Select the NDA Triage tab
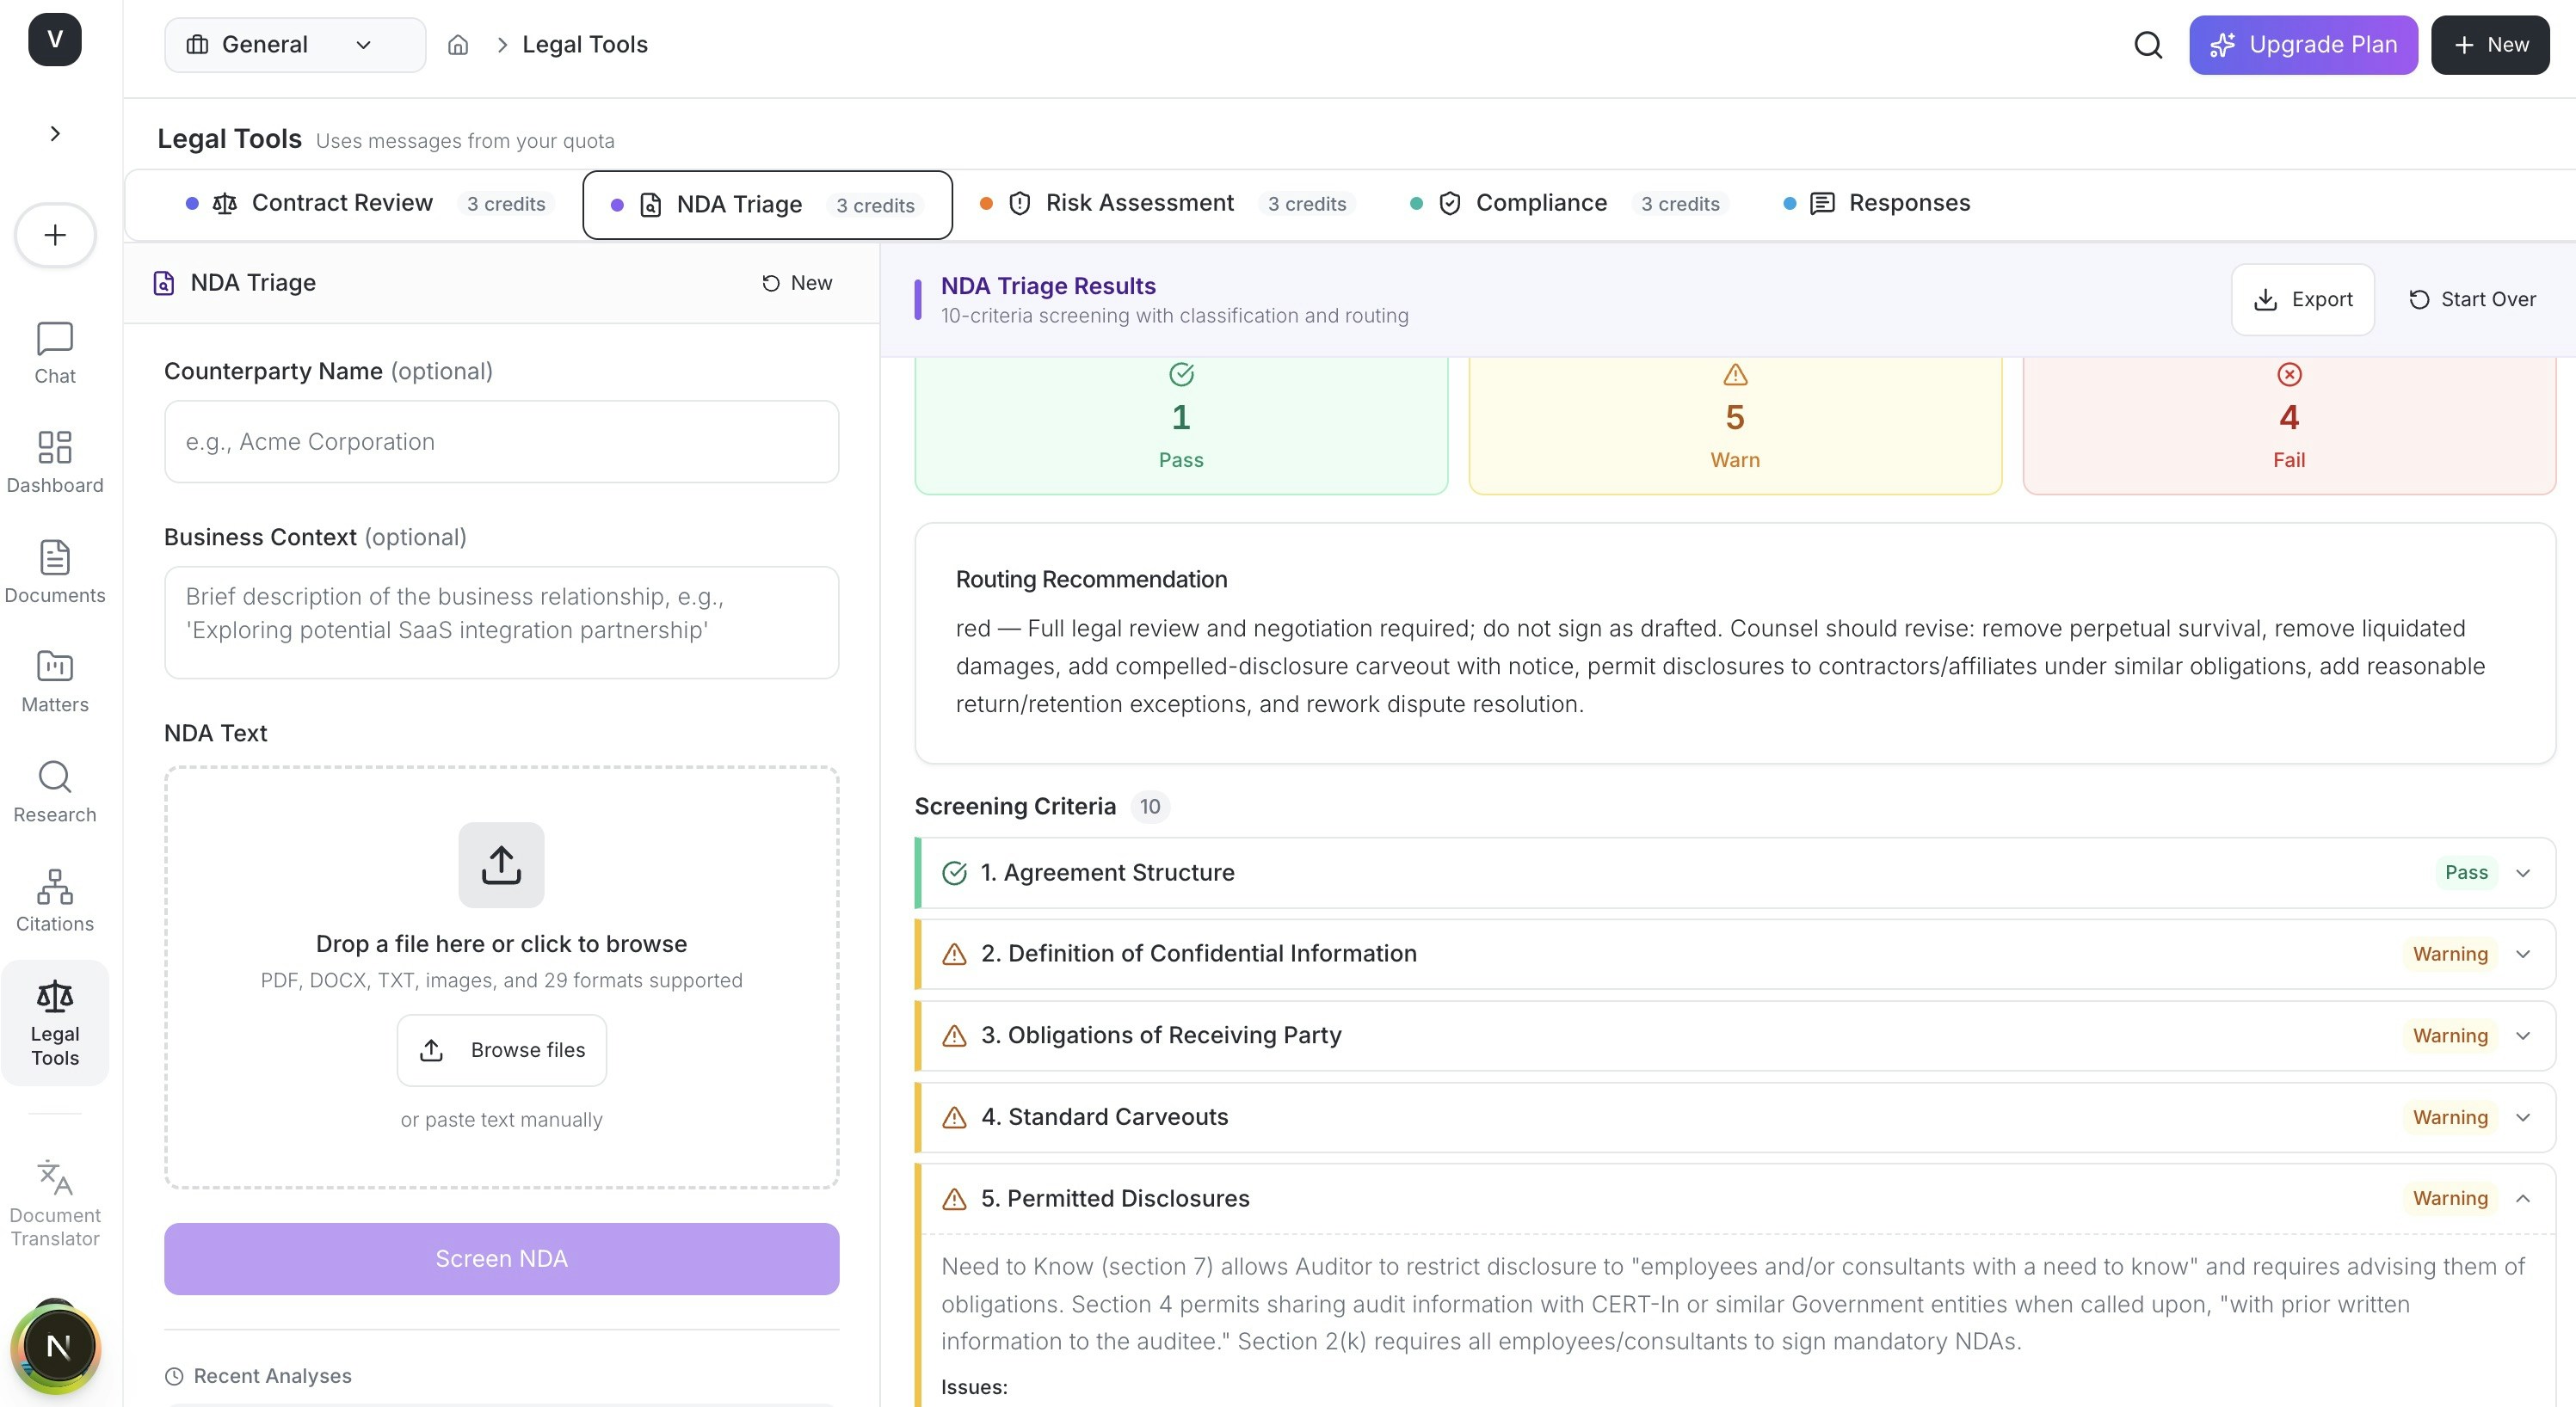The height and width of the screenshot is (1407, 2576). coord(767,205)
